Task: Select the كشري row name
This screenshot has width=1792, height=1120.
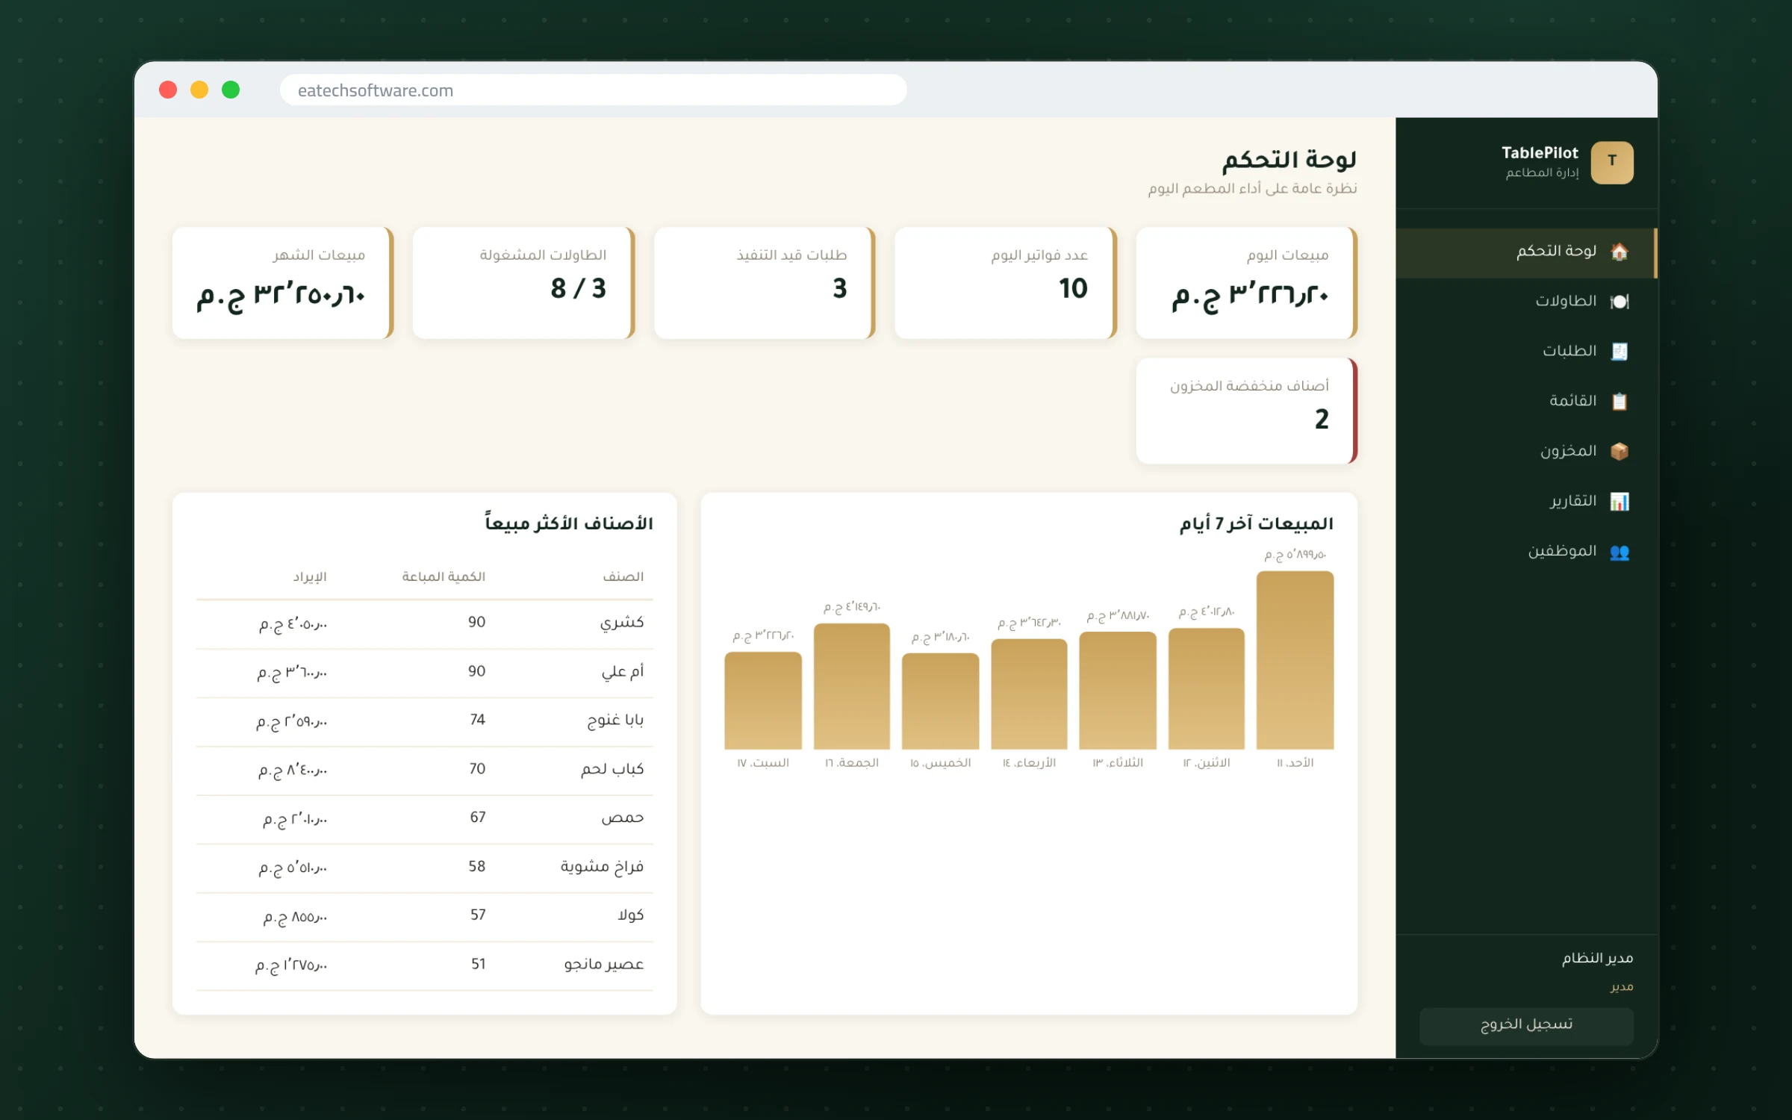Action: click(x=621, y=622)
